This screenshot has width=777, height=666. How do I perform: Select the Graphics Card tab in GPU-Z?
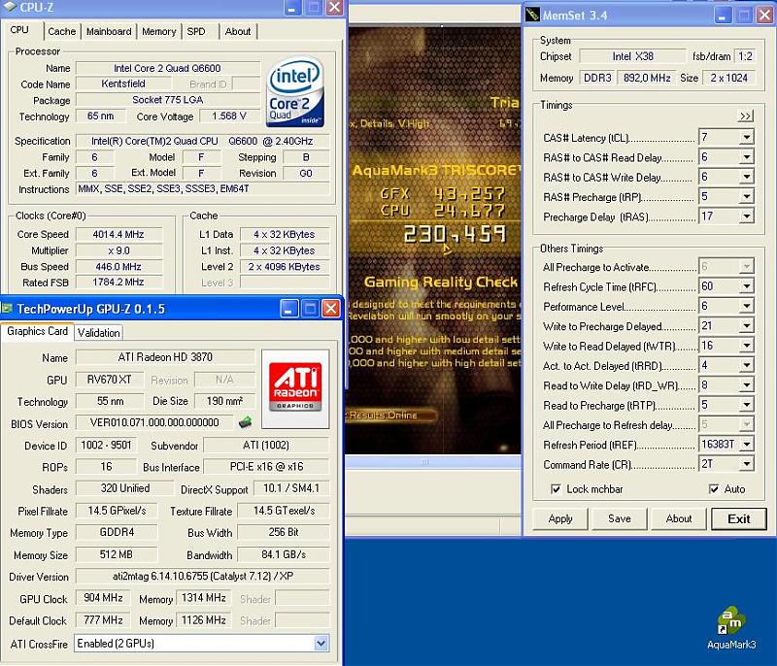coord(38,331)
